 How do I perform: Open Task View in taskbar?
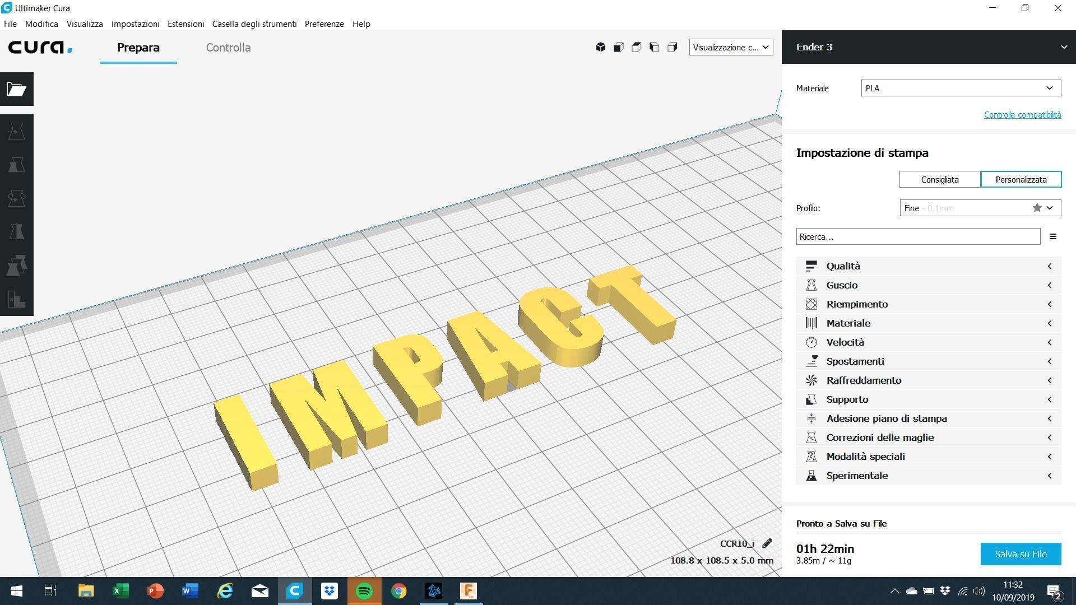(50, 591)
